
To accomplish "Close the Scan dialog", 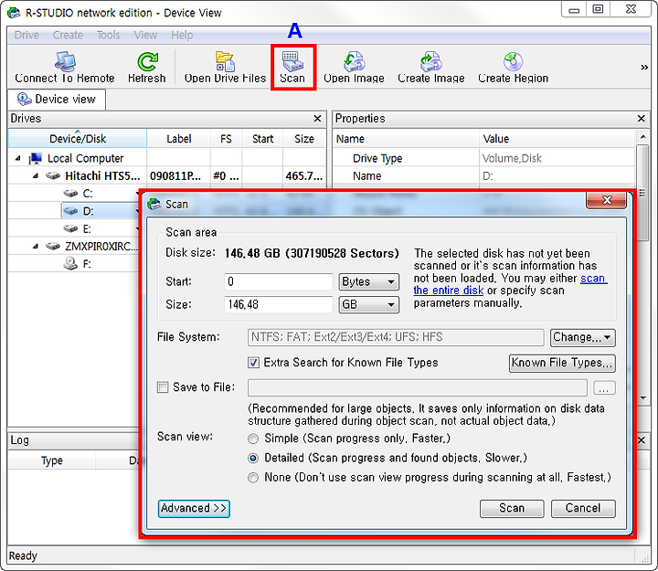I will tap(607, 200).
